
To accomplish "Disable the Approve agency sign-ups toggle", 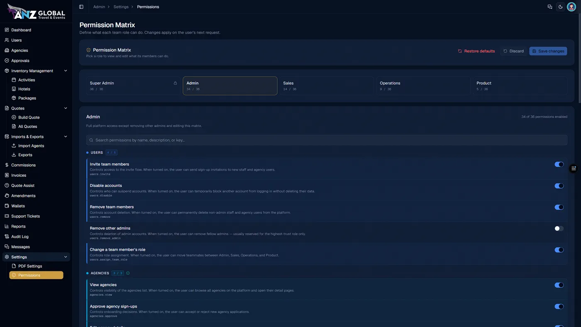I will click(559, 307).
